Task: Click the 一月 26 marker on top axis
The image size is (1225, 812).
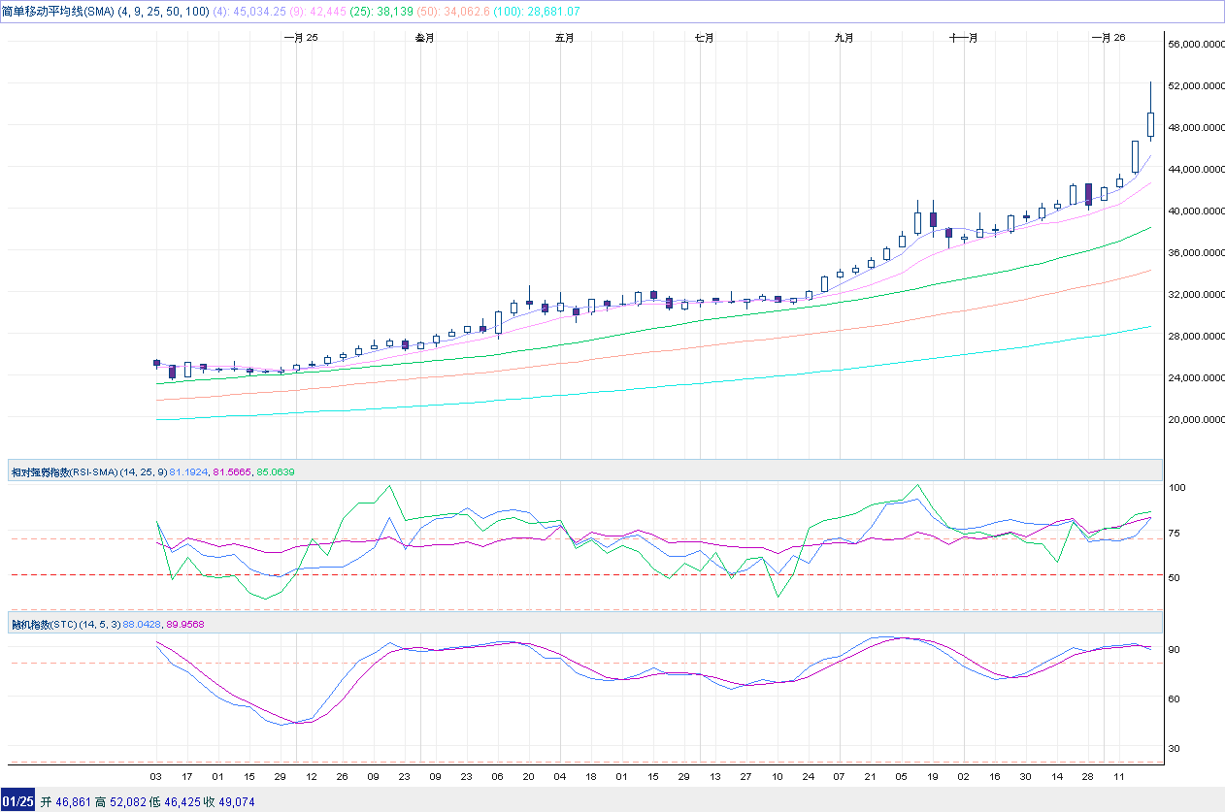Action: [1108, 38]
